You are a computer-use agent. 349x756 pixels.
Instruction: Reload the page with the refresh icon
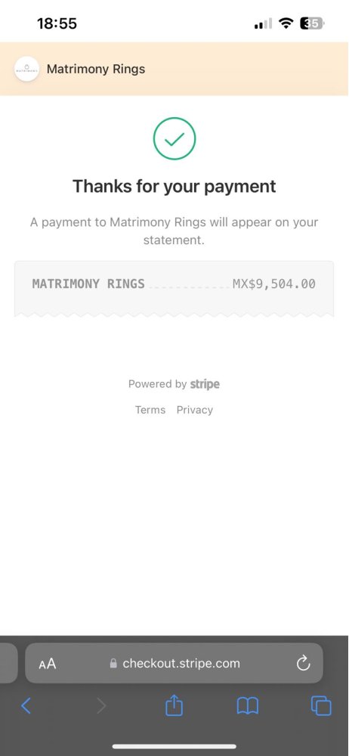pos(303,664)
